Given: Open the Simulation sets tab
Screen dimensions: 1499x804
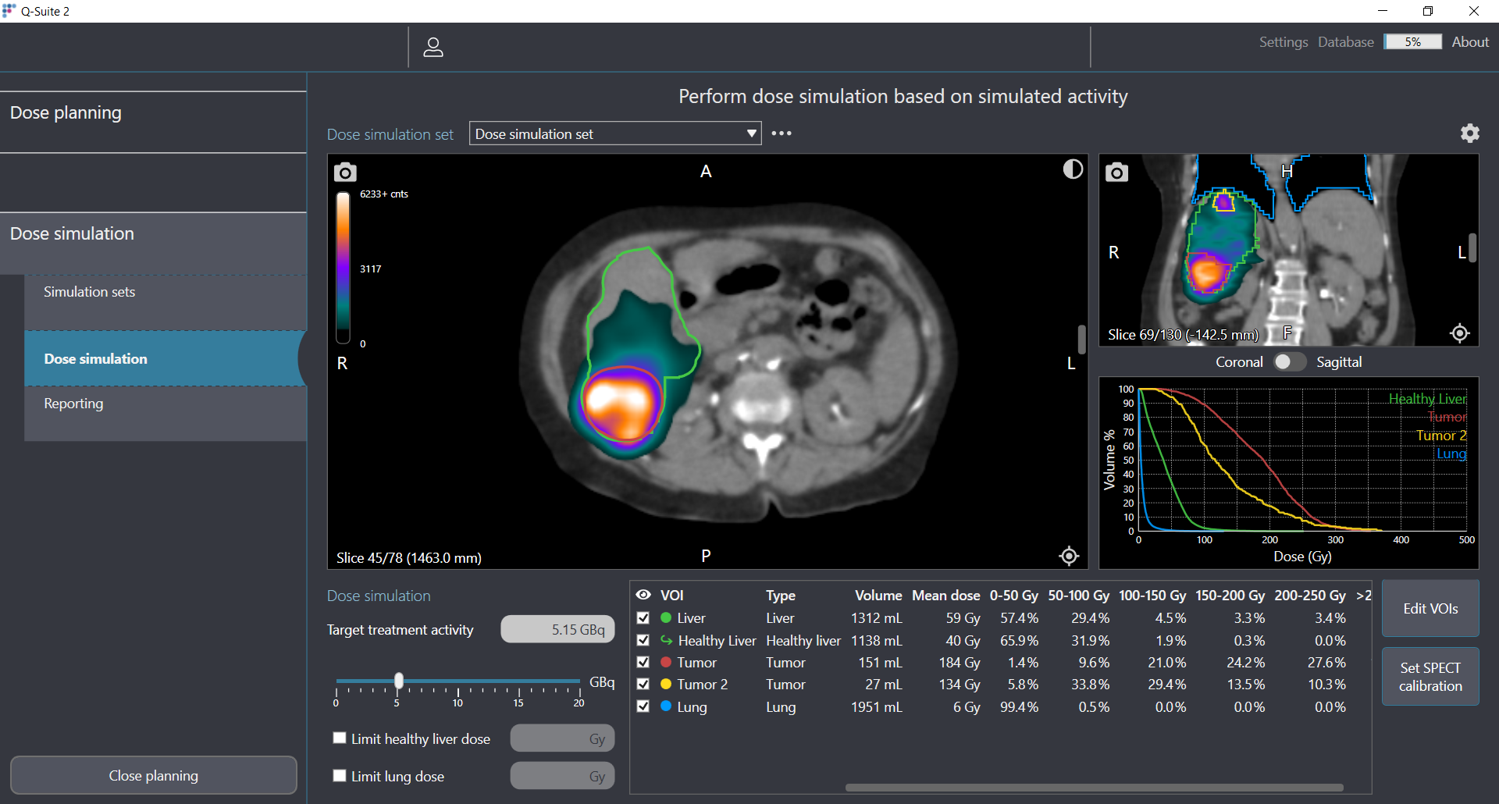Looking at the screenshot, I should coord(166,292).
